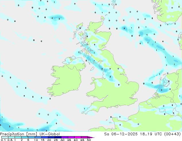Click the 'UK-Global' model label

50,134
